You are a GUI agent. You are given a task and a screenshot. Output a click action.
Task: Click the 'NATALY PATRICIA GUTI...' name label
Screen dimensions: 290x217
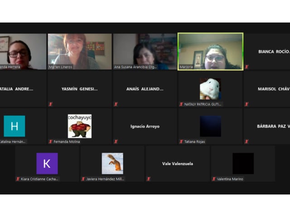[203, 104]
